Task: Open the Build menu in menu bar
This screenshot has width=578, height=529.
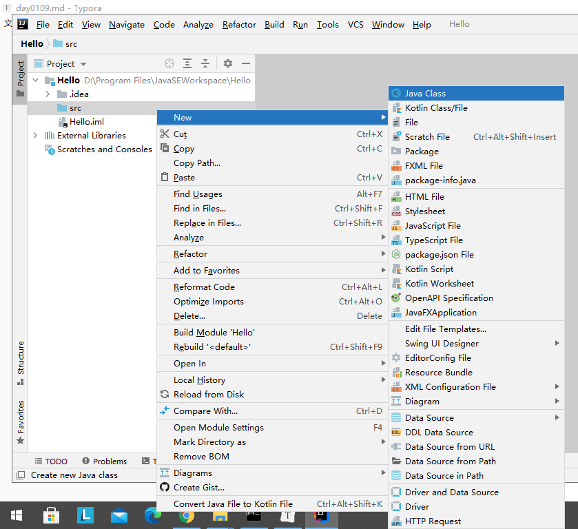Action: [274, 24]
